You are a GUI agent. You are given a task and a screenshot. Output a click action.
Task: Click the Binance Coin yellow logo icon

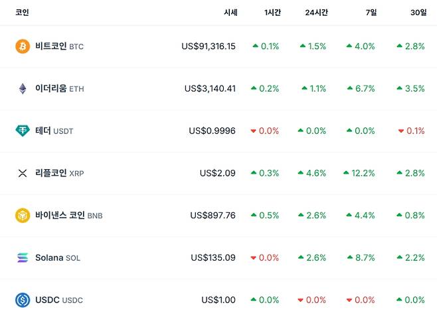coord(23,216)
